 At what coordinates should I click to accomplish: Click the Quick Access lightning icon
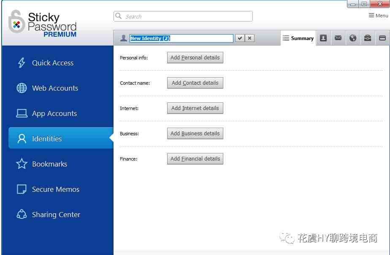click(22, 63)
